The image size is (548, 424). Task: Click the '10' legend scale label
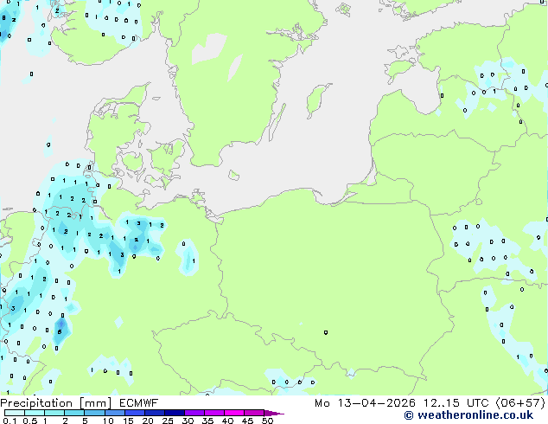point(108,421)
